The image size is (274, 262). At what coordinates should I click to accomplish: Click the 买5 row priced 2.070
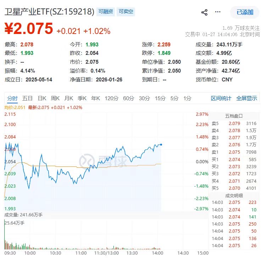tap(234, 188)
